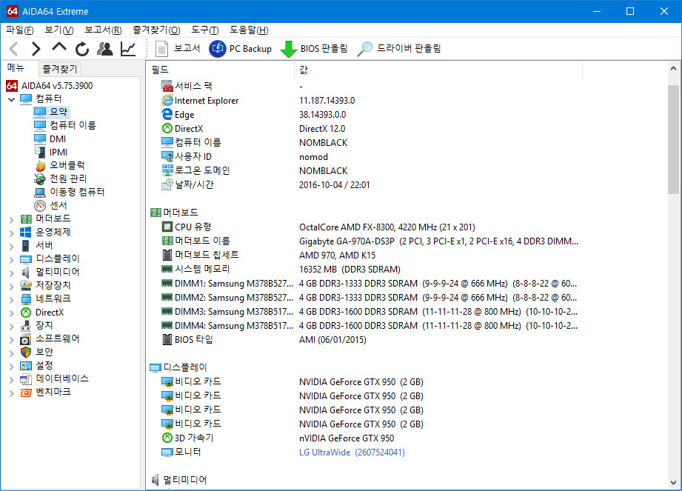Screen dimensions: 682x491
Task: Click 드라이버 판올림 magnifier button
Action: (x=399, y=49)
